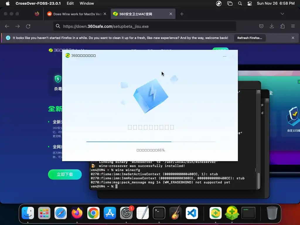Open Control Center in menu bar
Screen dimensions: 300x225
tap(250, 4)
